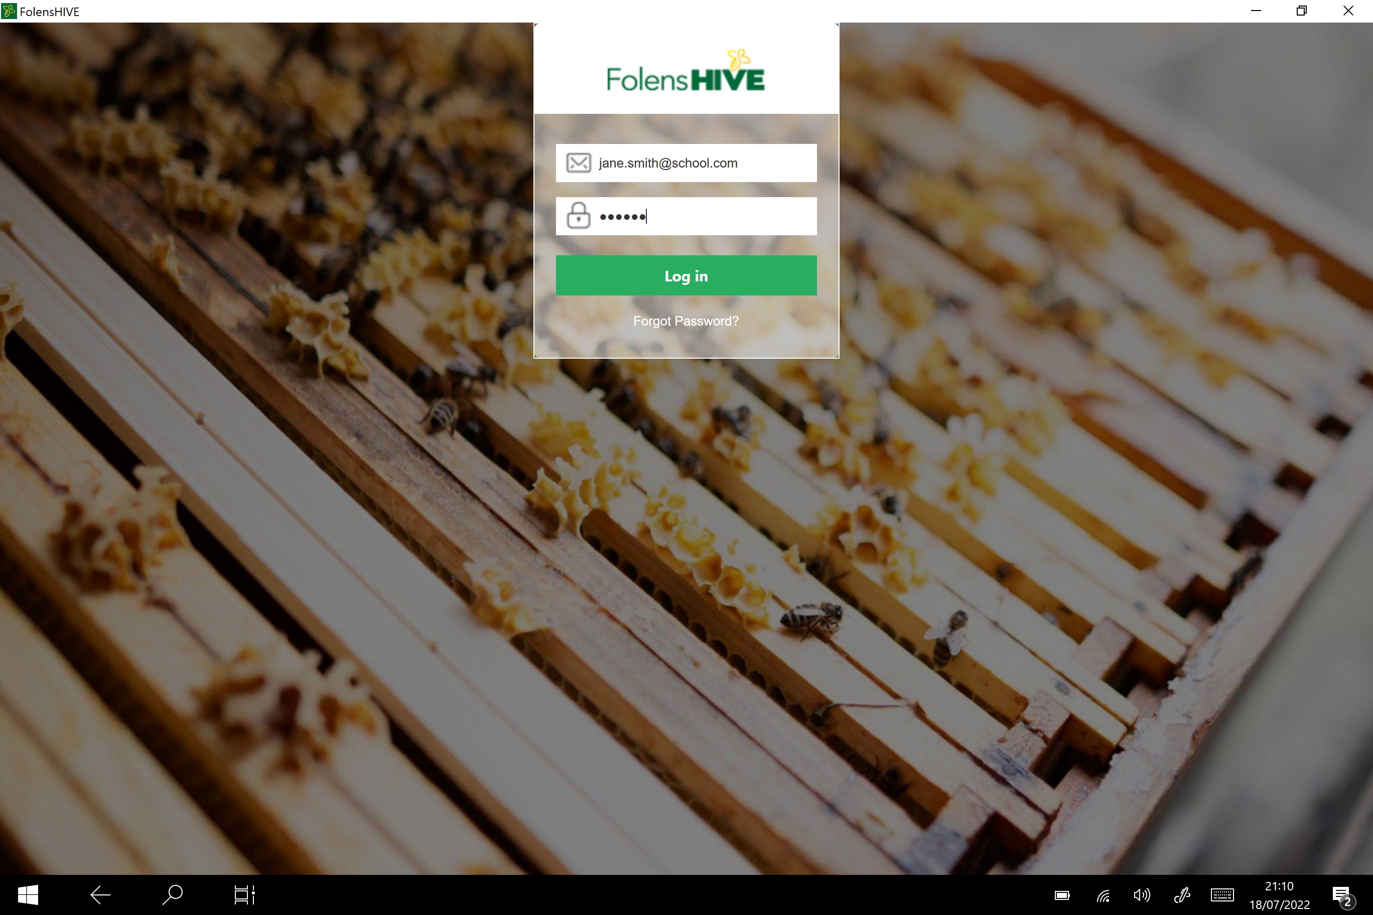The image size is (1373, 915).
Task: Open the touch keyboard icon
Action: [1222, 894]
